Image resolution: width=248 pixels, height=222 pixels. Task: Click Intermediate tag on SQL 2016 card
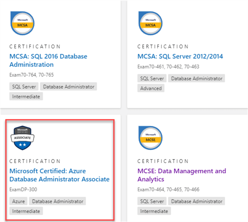[26, 96]
